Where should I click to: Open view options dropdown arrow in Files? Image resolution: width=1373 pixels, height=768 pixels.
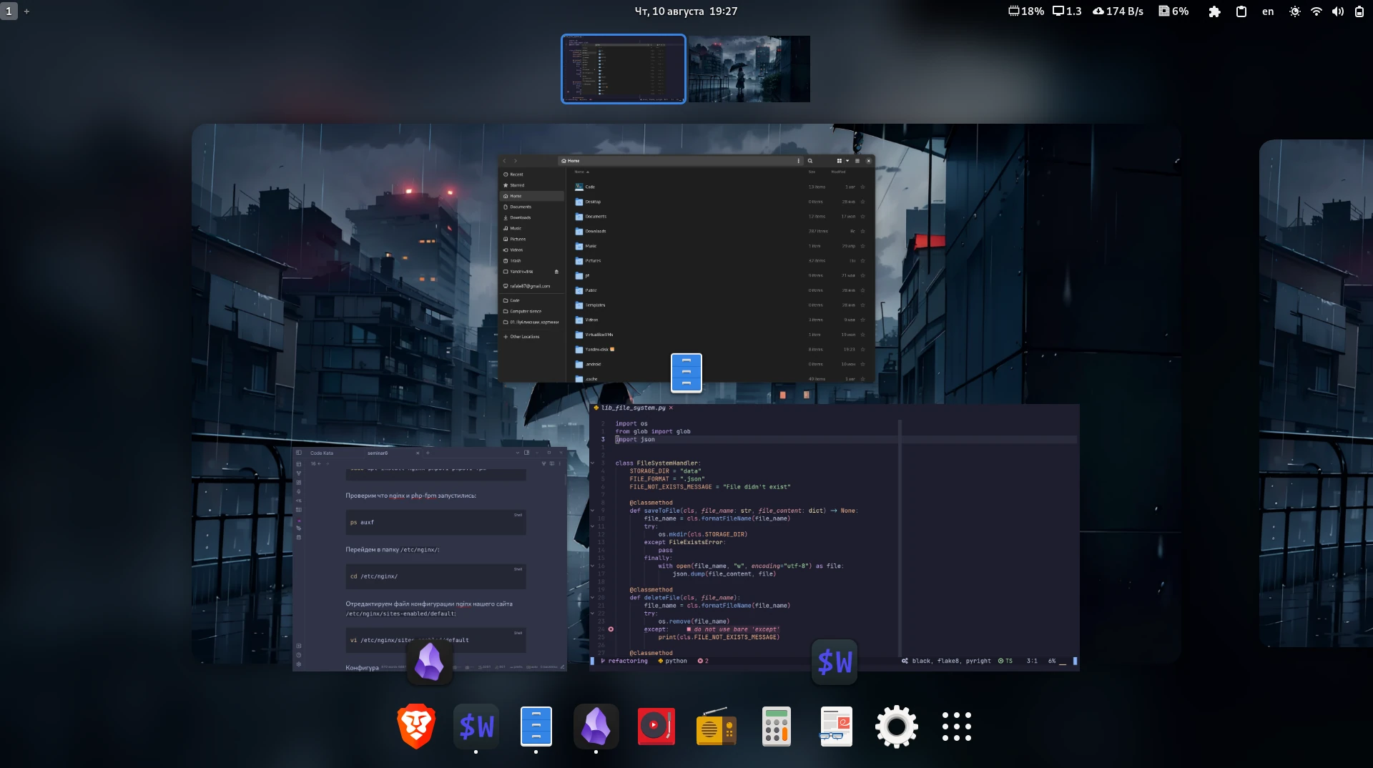click(x=847, y=161)
